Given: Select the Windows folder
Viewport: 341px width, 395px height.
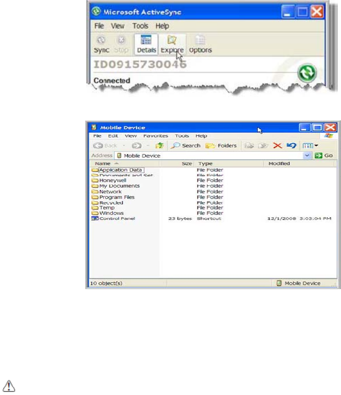Looking at the screenshot, I should click(x=108, y=213).
